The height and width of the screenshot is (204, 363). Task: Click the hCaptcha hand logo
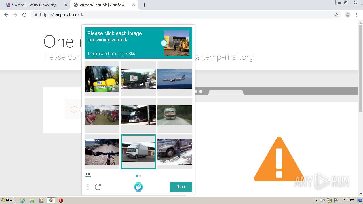point(138,187)
